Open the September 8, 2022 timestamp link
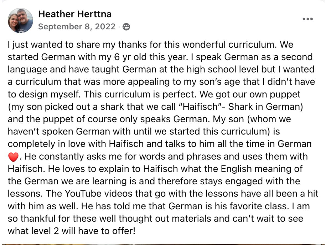This screenshot has width=327, height=245. 77,27
